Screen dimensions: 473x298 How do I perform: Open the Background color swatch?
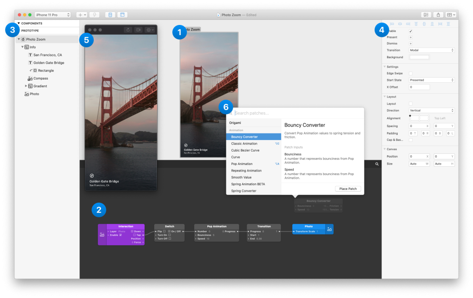tap(419, 57)
